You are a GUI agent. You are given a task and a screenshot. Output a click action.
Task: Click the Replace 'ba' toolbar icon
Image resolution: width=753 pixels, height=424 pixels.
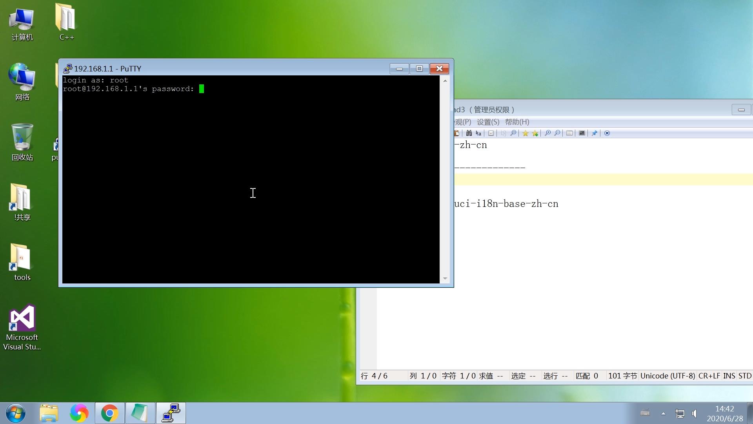(x=478, y=133)
